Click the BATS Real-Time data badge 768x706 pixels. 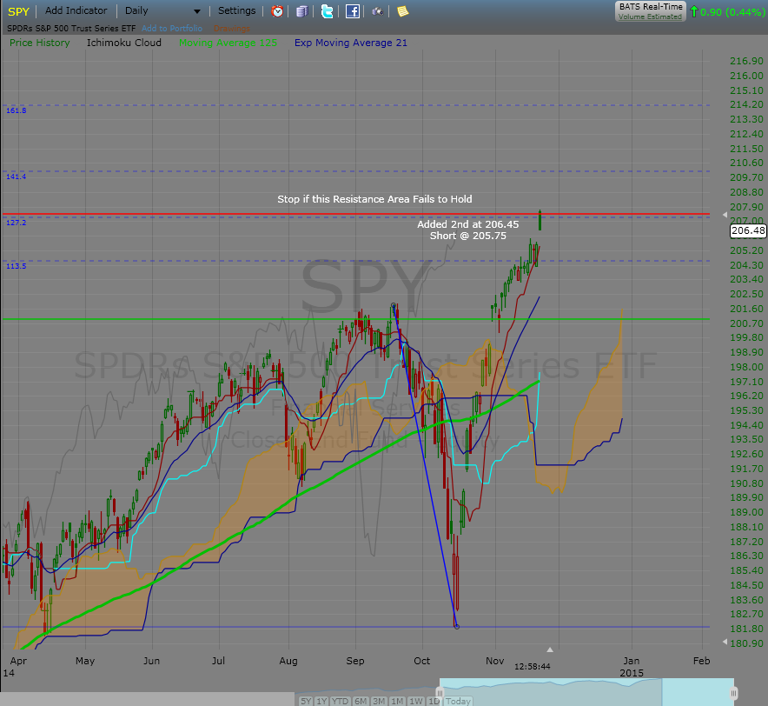coord(651,11)
